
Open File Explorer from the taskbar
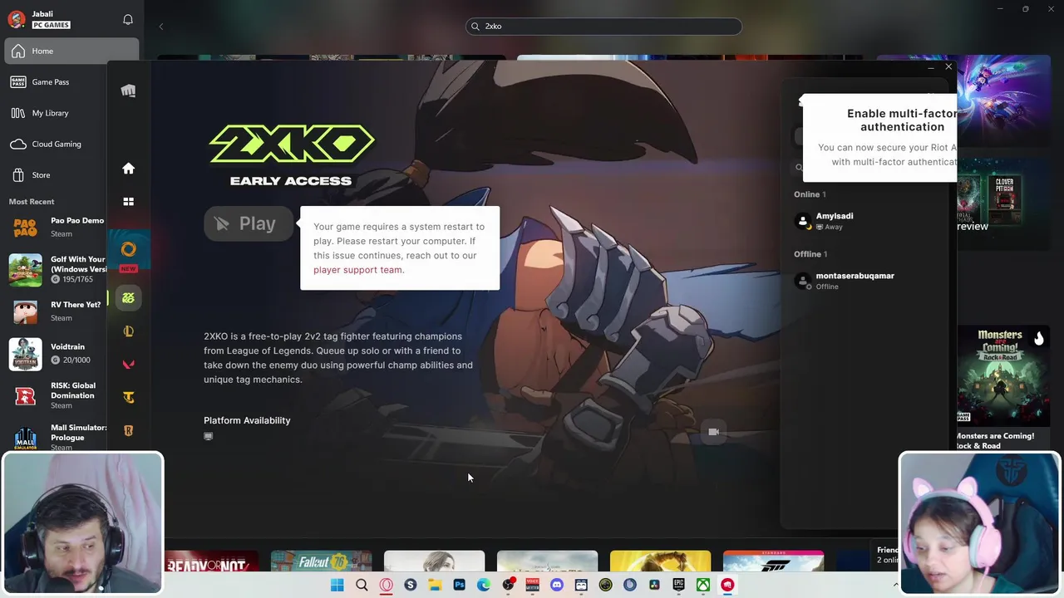435,585
